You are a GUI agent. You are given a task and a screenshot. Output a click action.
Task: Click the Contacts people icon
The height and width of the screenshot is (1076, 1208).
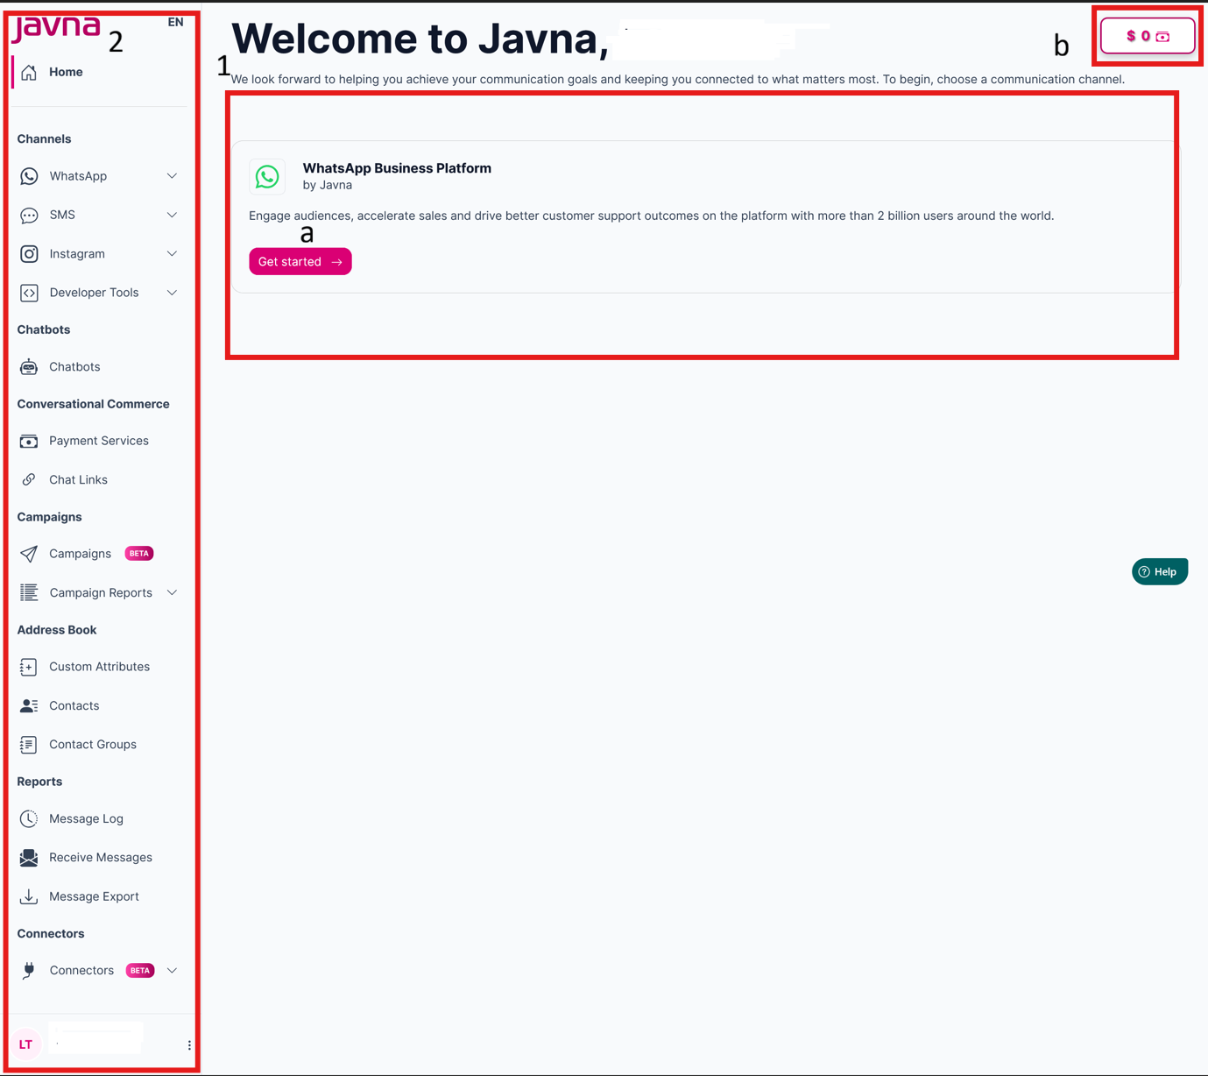click(29, 705)
